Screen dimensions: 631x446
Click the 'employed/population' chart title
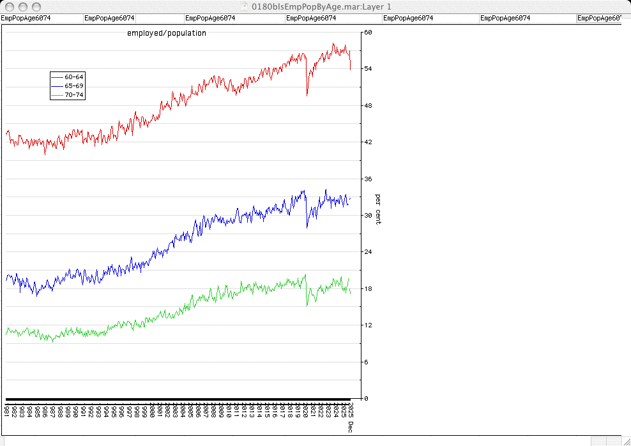pyautogui.click(x=166, y=33)
